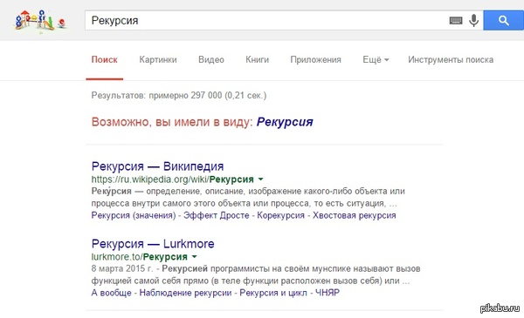Go to the Книги tab

(x=257, y=59)
